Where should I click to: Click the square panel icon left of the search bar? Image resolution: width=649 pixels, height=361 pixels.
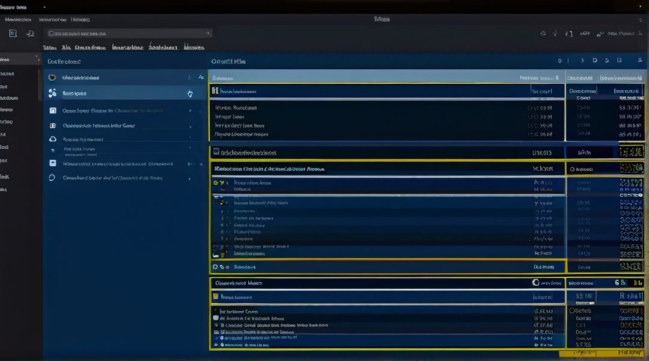tap(13, 34)
